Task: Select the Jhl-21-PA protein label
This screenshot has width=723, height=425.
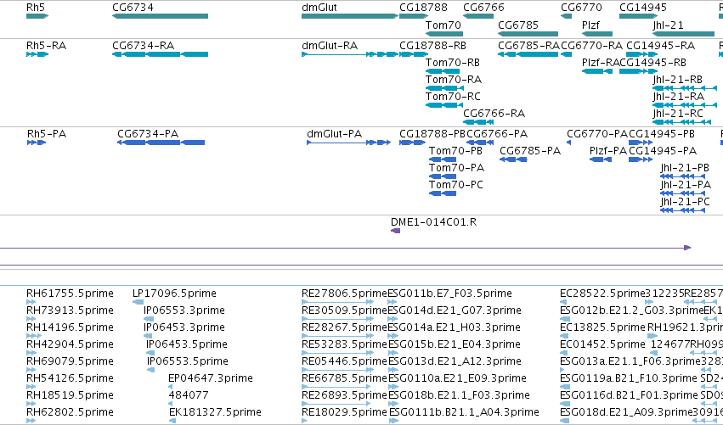Action: (686, 185)
